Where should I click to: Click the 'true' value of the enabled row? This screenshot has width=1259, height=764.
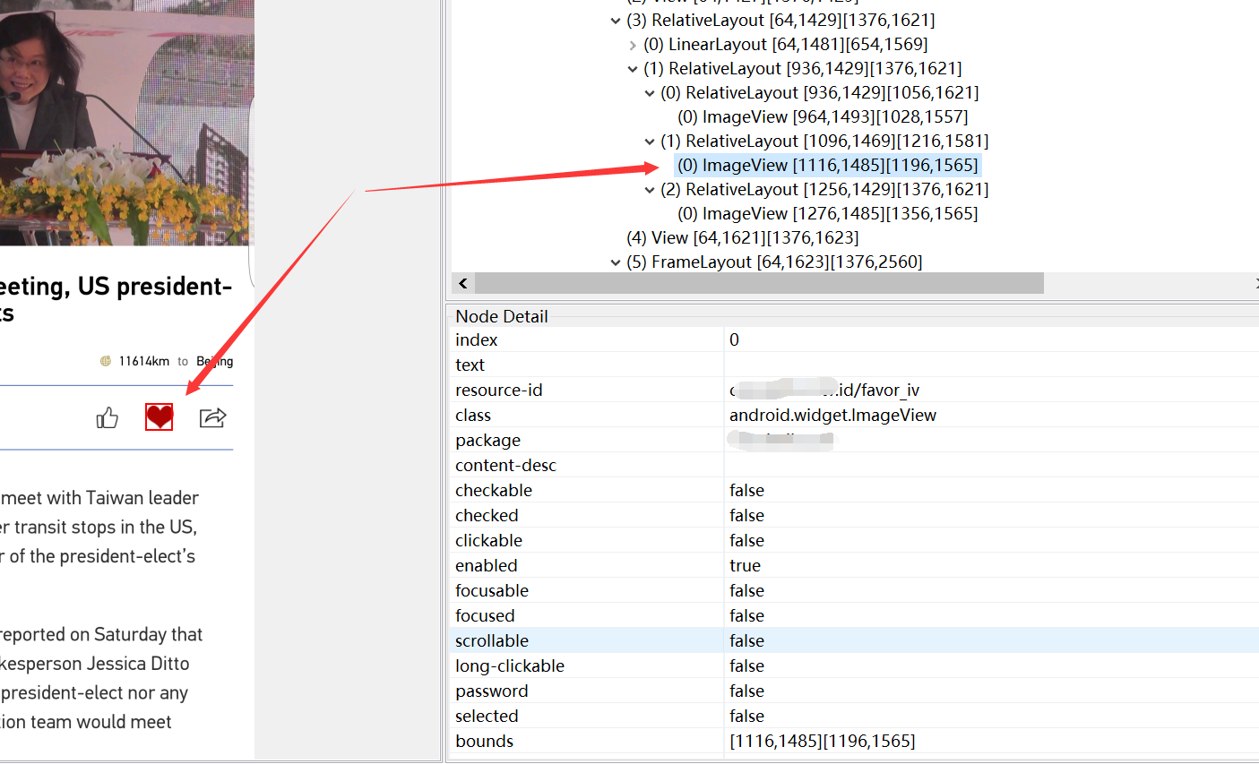point(745,565)
